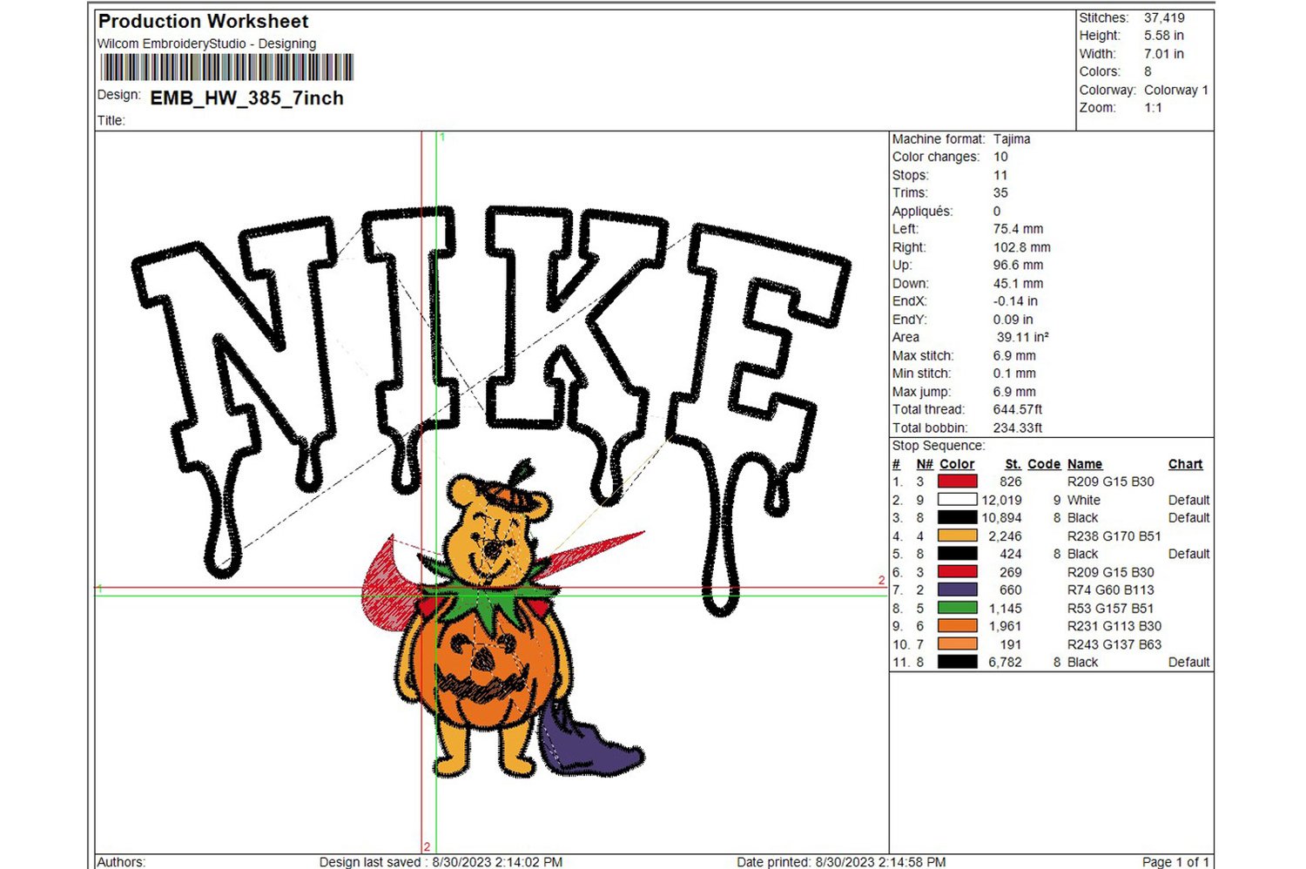Select the left extent "75.4 mm"
This screenshot has height=869, width=1306.
click(1019, 229)
